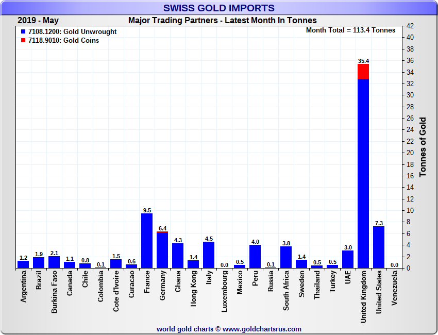Select the Ghana bar
The image size is (438, 335).
coord(178,256)
